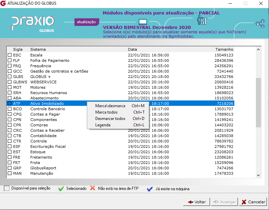Toggle the GLBWS WEBSERVICE checkbox
This screenshot has height=210, width=269.
pos(10,82)
